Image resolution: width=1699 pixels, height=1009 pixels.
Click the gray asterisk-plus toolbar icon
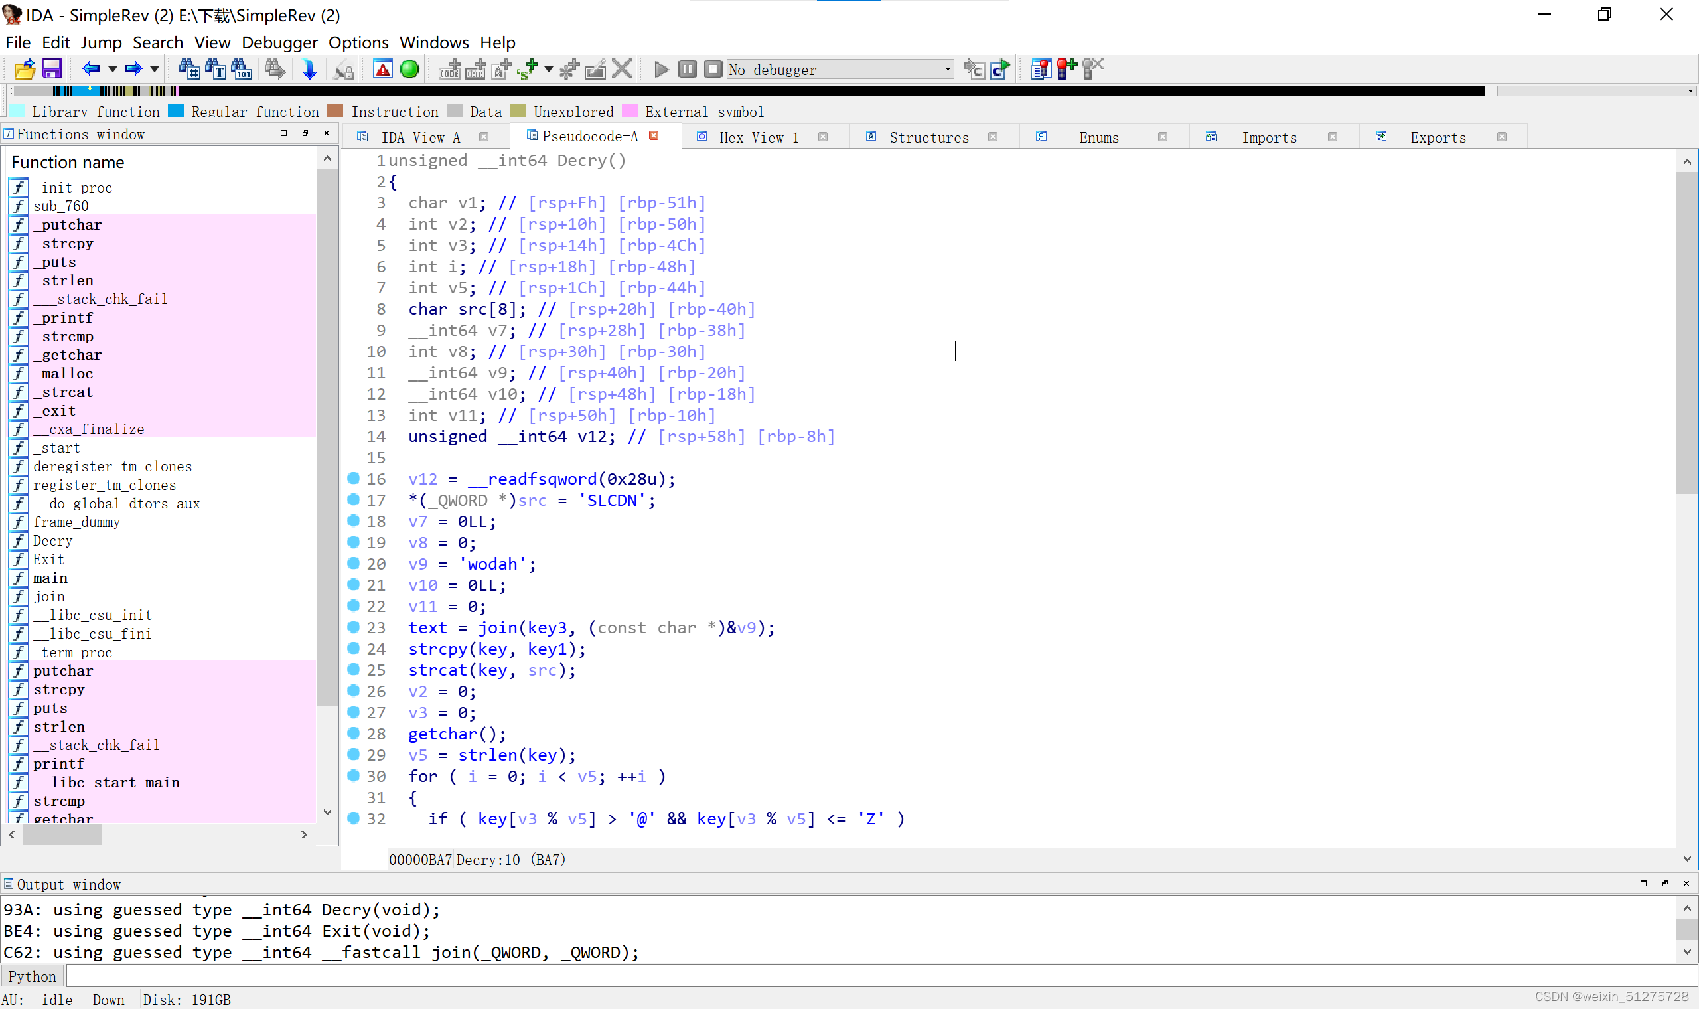point(569,69)
